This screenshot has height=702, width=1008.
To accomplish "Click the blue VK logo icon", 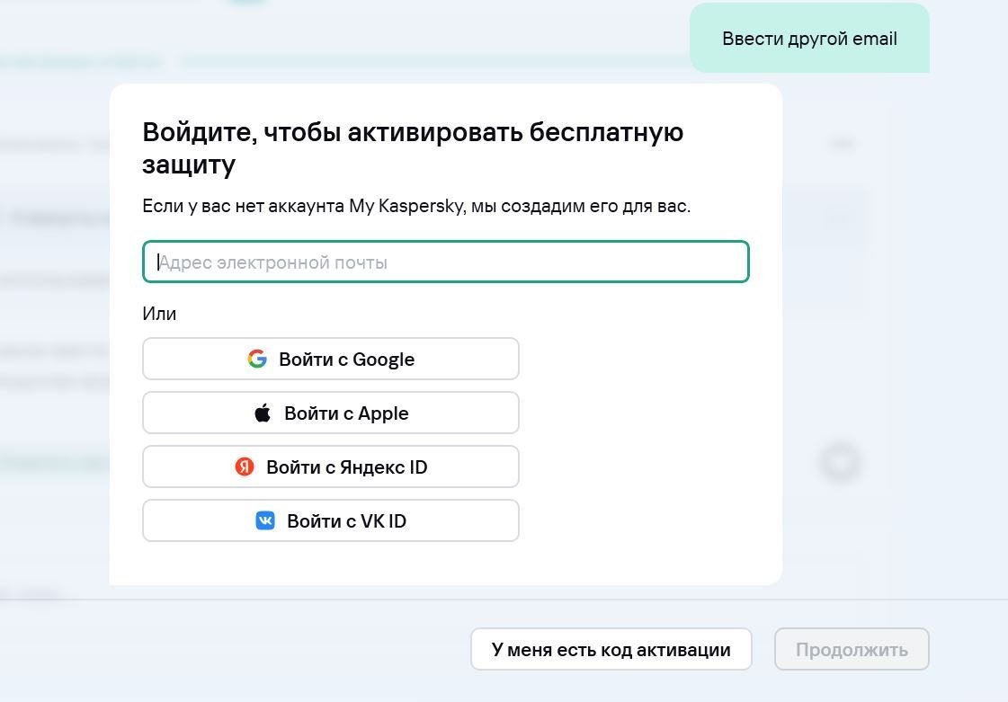I will coord(265,520).
